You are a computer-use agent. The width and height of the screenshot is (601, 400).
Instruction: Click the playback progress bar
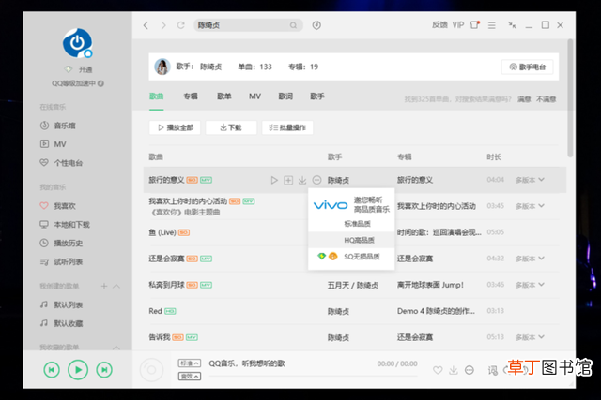(313, 377)
